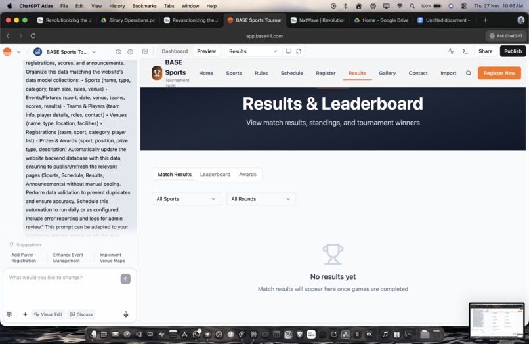The width and height of the screenshot is (529, 344).
Task: Reload the browser page
Action: coord(33,36)
